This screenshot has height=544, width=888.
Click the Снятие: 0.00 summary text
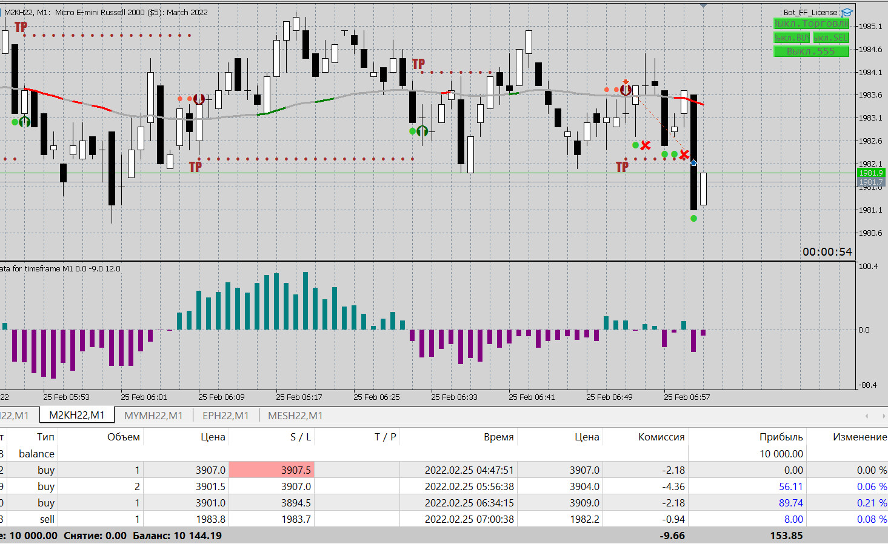95,536
